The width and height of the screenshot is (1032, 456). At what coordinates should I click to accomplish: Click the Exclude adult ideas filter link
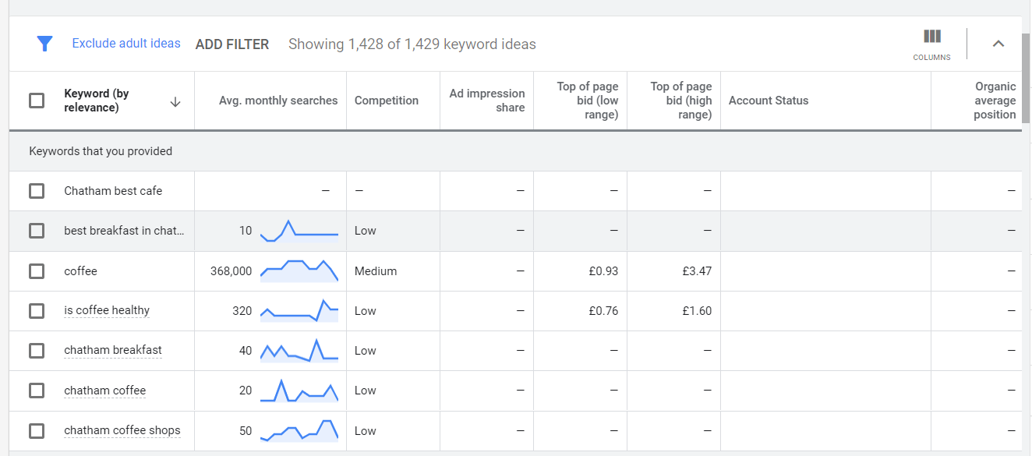(x=126, y=44)
